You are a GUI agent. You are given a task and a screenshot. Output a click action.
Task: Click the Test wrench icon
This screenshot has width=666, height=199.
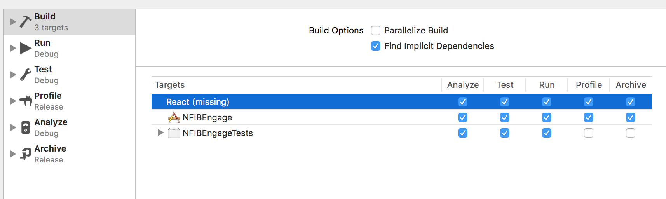(x=26, y=75)
